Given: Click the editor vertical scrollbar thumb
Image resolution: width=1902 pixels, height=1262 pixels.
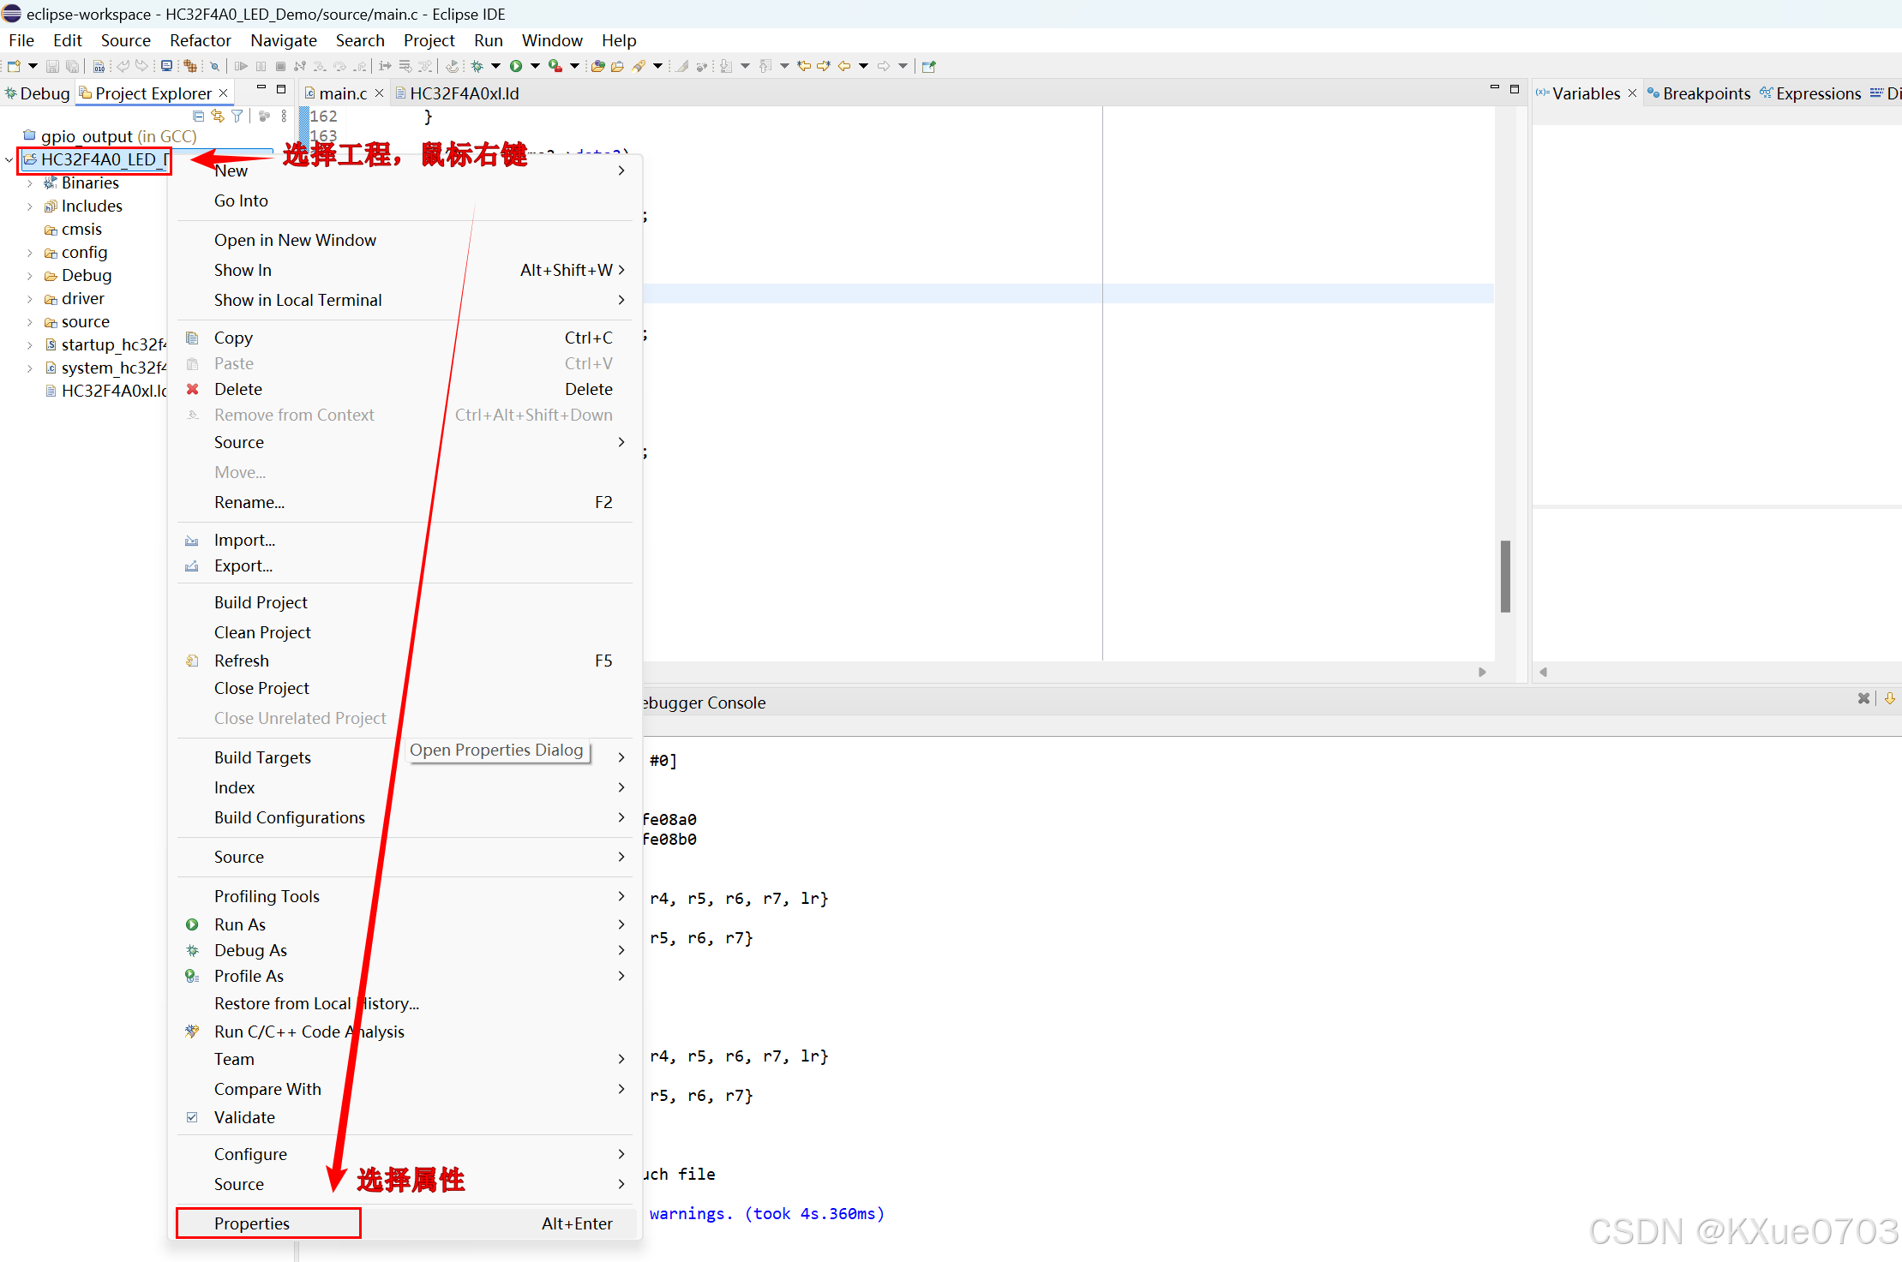Looking at the screenshot, I should tap(1505, 576).
